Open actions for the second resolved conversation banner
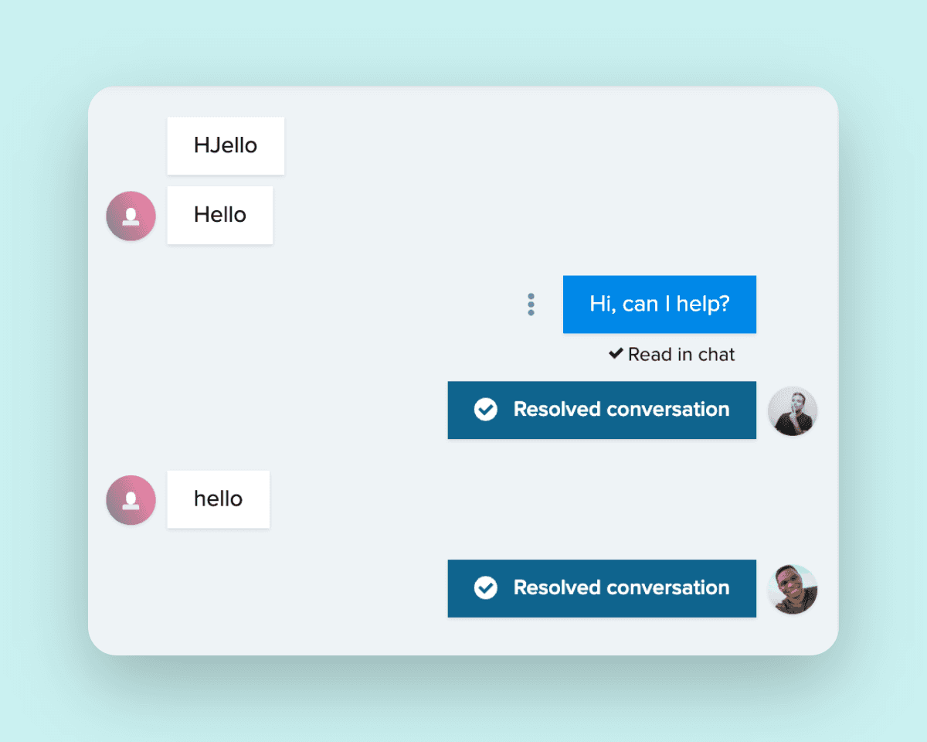 pos(602,588)
